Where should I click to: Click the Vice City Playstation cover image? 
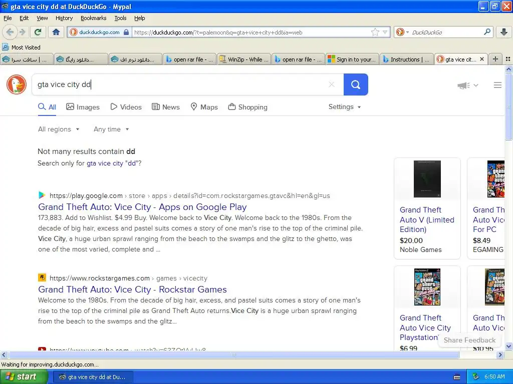coord(427,286)
